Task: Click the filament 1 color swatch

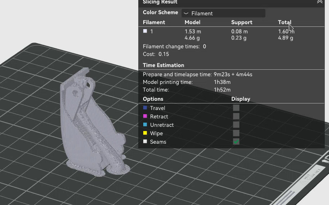Action: [x=145, y=31]
